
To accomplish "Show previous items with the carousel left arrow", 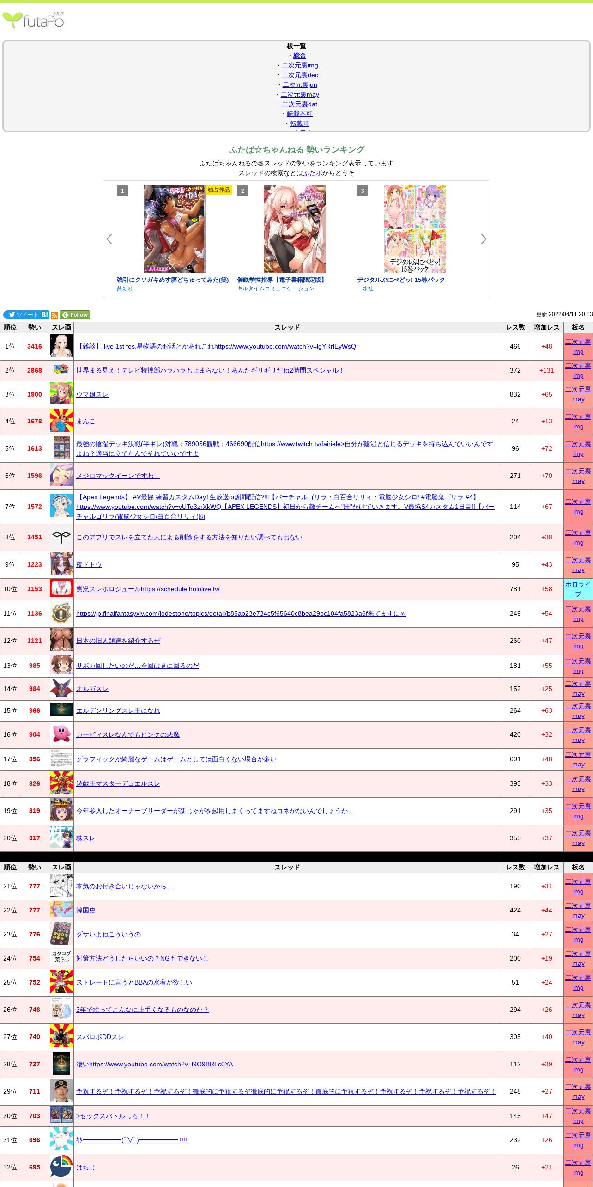I will click(x=109, y=239).
